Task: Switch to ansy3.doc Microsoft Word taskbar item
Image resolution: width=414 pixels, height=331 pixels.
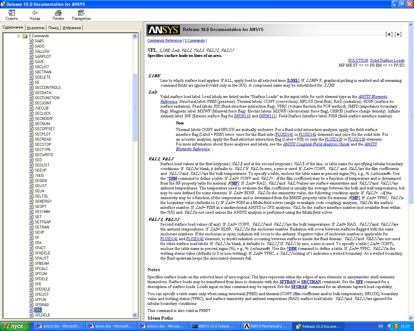Action: (59, 326)
